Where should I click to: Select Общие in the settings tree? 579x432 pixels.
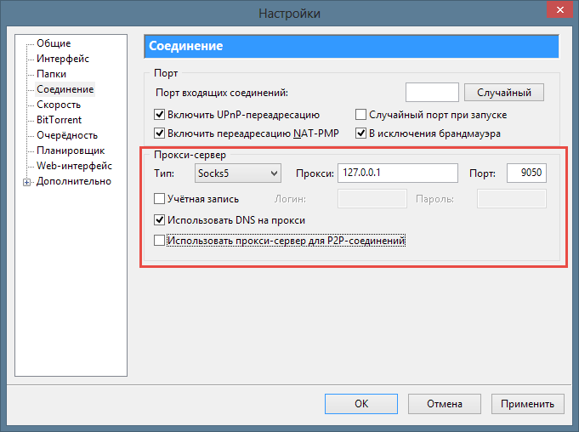54,43
